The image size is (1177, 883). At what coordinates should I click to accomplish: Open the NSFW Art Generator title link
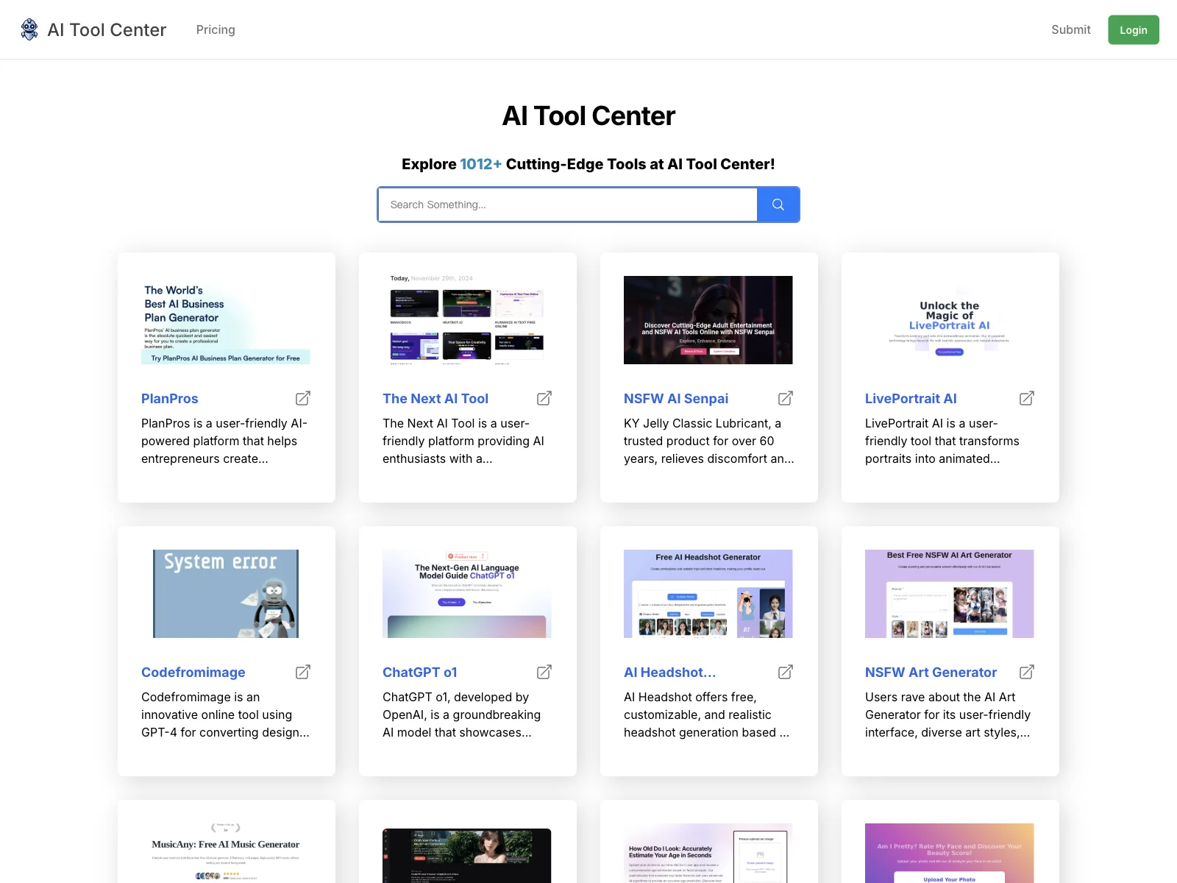click(931, 672)
